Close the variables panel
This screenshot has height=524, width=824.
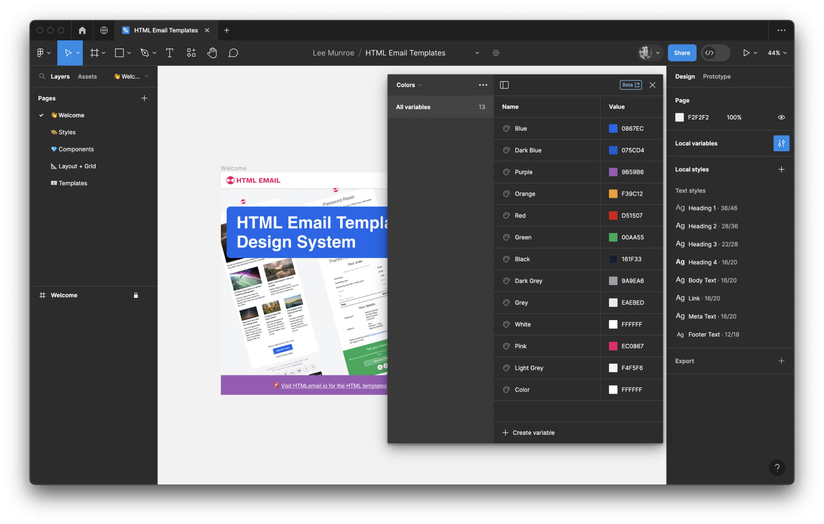coord(653,85)
